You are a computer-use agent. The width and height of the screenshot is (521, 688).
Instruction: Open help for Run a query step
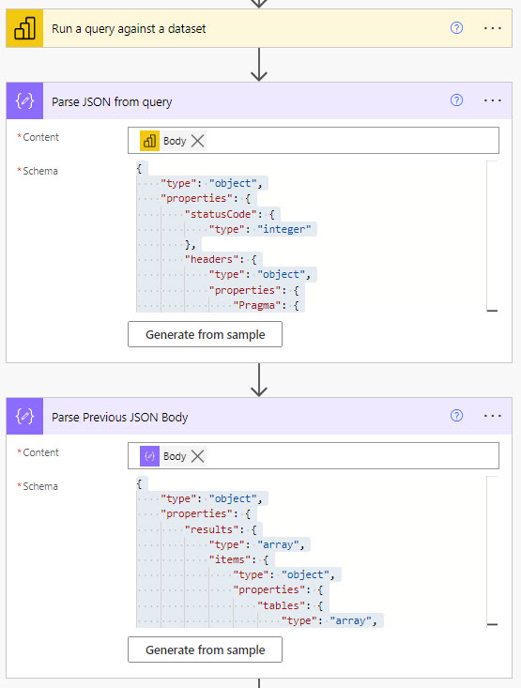[456, 28]
